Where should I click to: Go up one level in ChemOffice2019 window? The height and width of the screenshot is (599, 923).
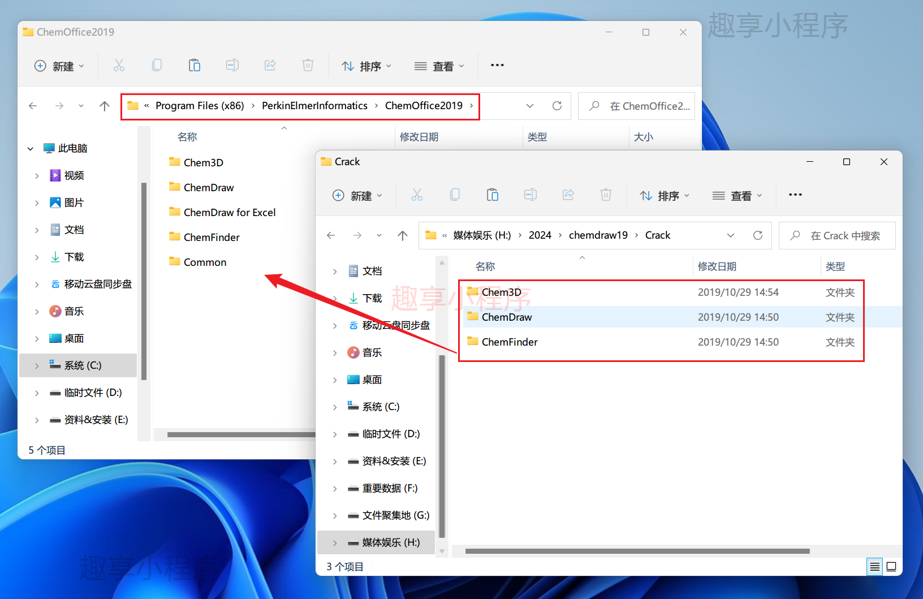tap(105, 106)
